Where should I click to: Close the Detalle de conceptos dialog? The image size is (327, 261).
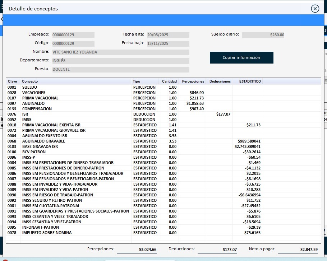[315, 9]
